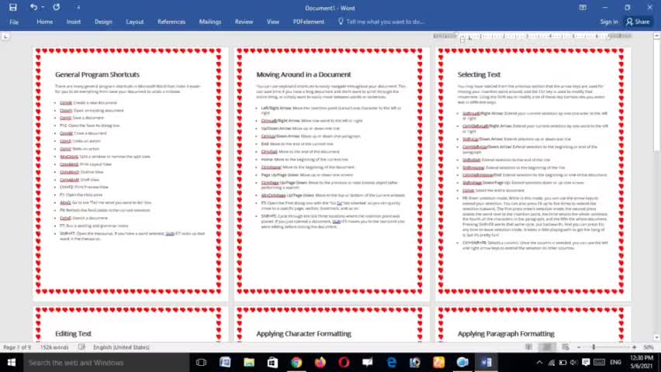
Task: Click the zoom in plus button
Action: [x=634, y=347]
